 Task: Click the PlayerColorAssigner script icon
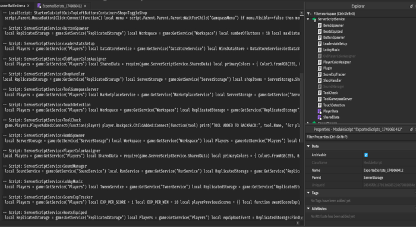320,62
